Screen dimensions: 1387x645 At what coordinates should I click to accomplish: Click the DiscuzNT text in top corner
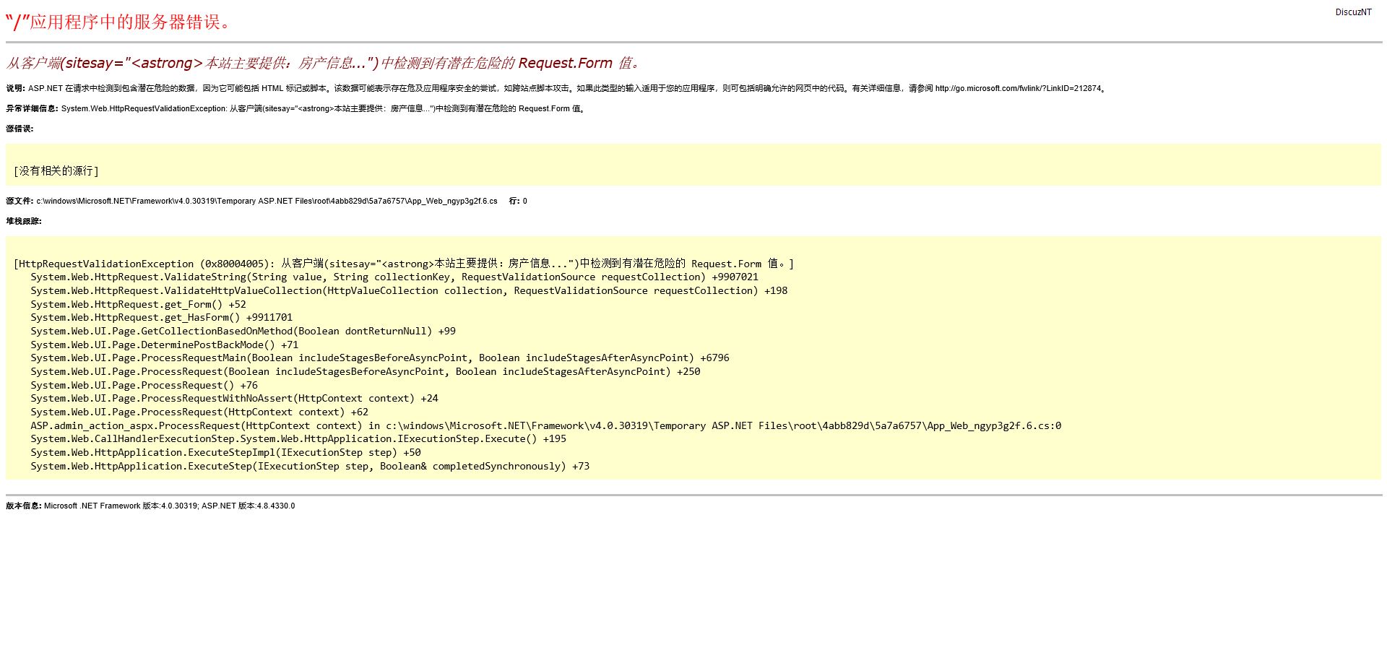1353,12
